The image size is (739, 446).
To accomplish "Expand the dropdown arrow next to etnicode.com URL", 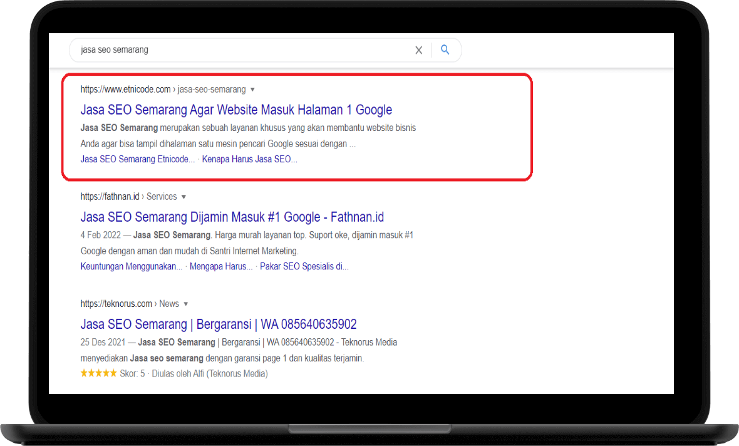I will pos(252,90).
